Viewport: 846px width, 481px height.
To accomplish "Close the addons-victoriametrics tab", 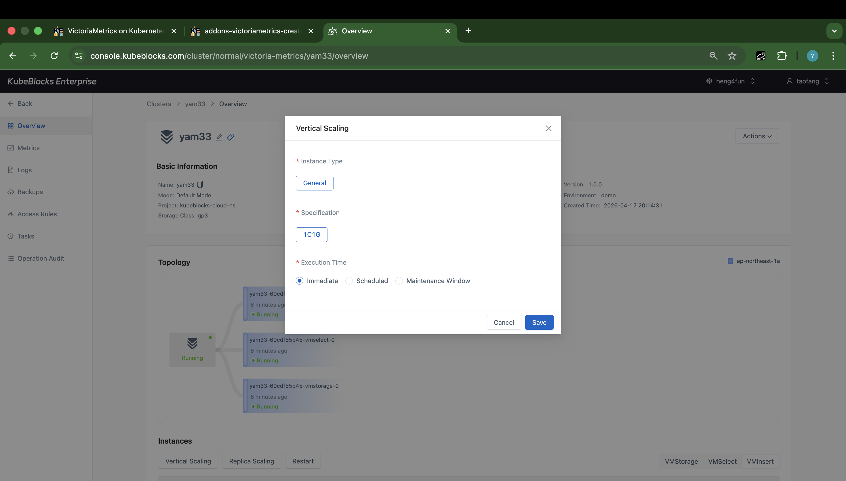I will [310, 31].
